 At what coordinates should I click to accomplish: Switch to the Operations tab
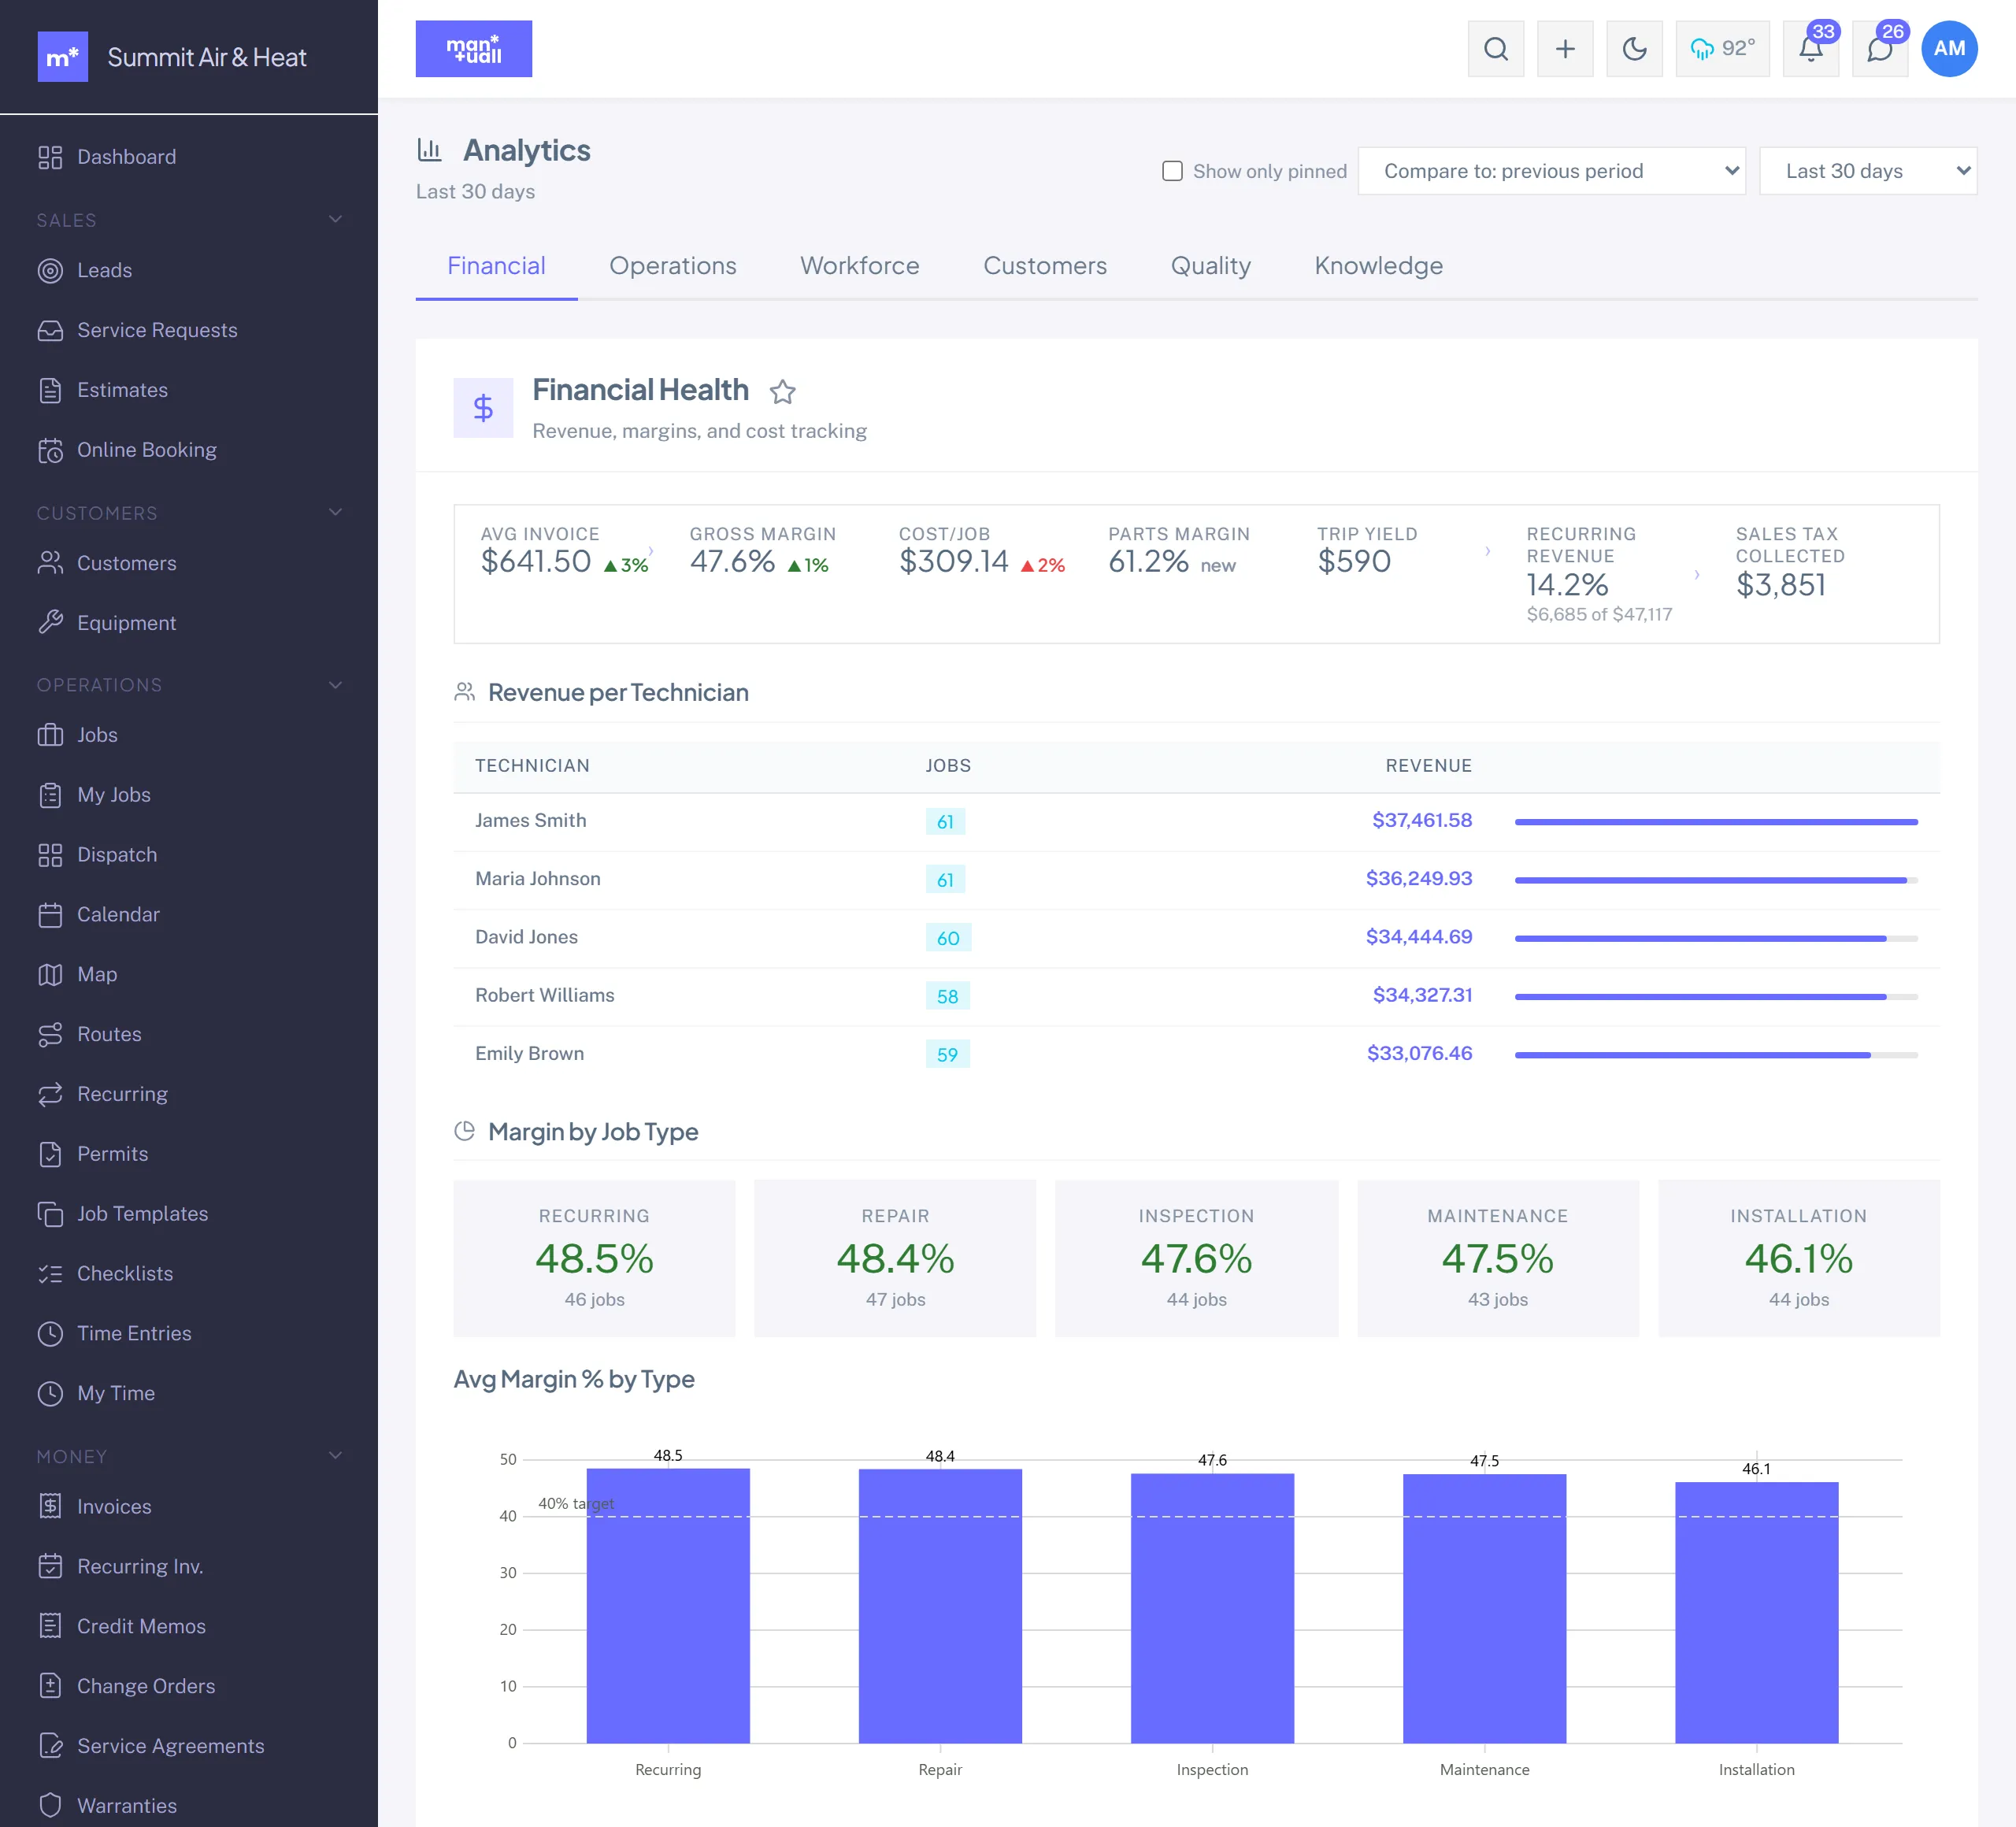(672, 266)
